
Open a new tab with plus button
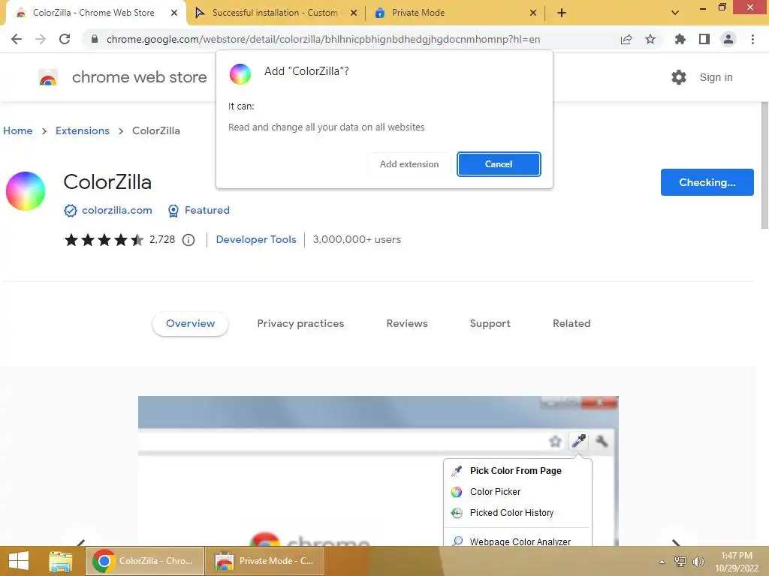tap(562, 13)
